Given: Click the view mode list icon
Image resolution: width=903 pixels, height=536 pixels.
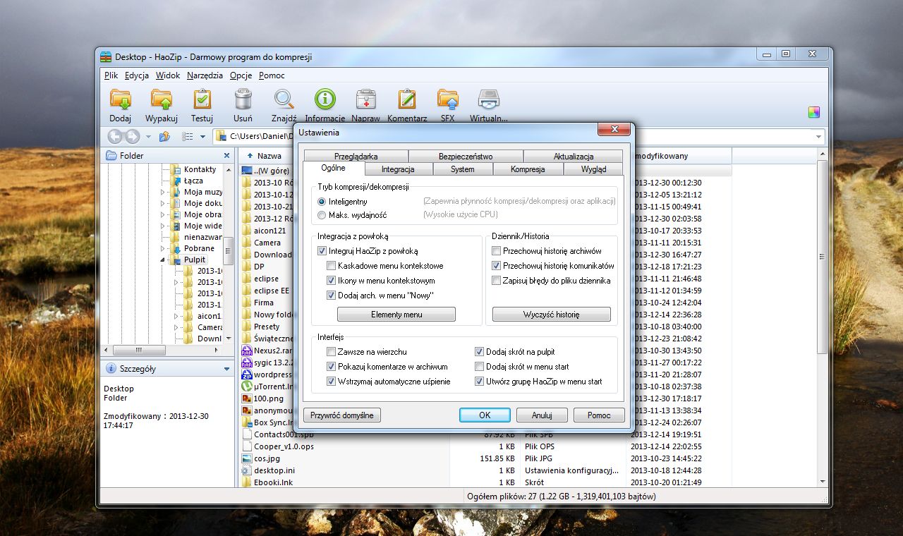Looking at the screenshot, I should (188, 136).
